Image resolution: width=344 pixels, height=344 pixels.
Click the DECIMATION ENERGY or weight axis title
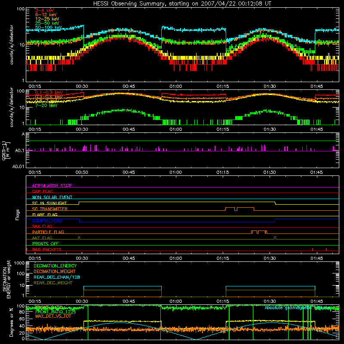click(6, 280)
